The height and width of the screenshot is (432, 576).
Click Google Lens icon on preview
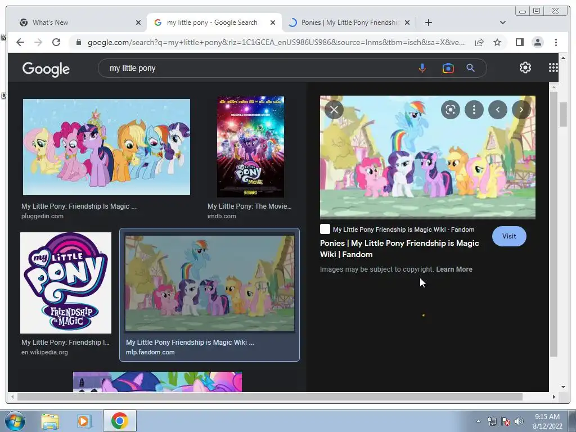451,110
